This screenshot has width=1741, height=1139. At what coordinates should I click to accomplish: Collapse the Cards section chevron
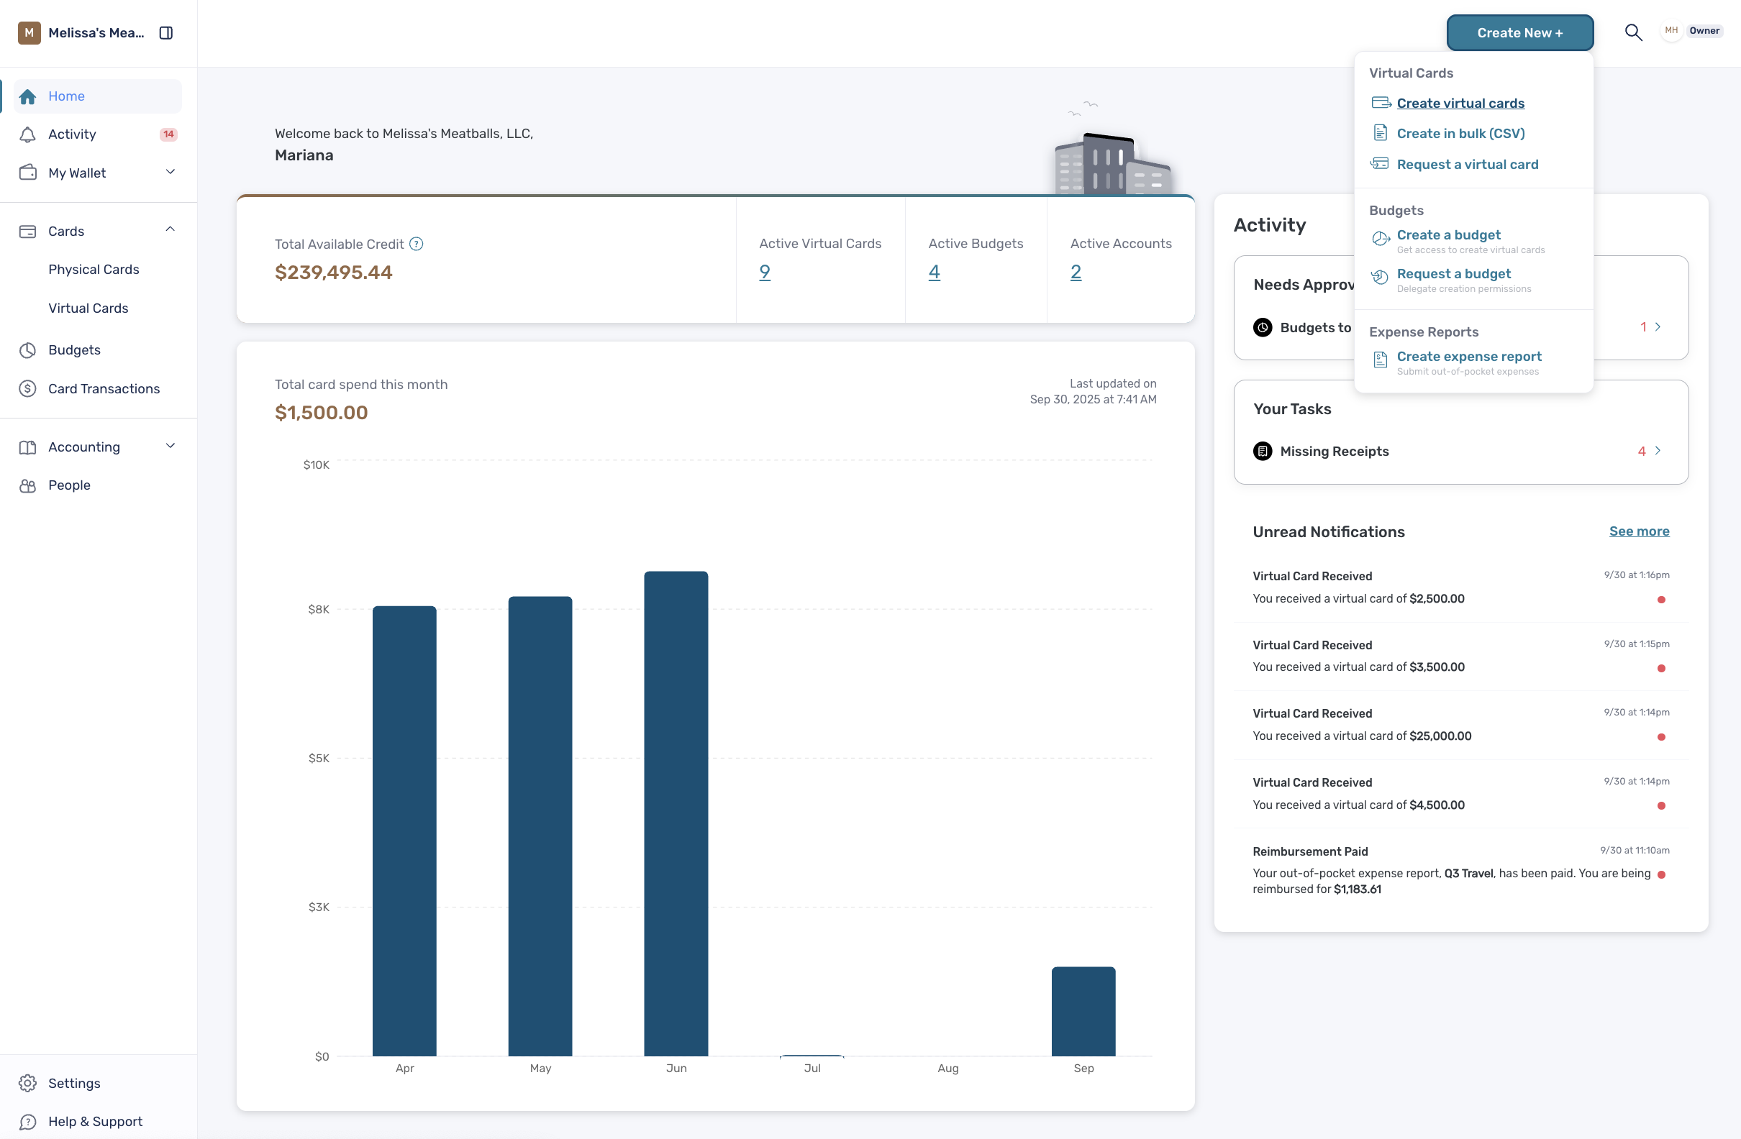click(x=171, y=230)
